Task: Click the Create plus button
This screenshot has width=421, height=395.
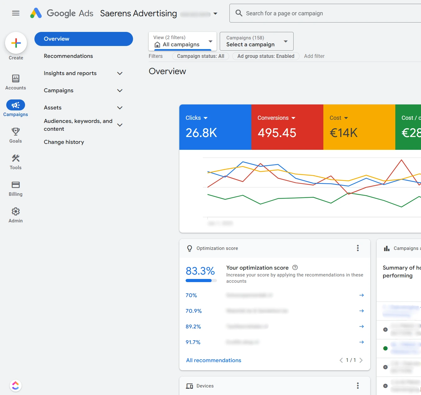Action: point(16,43)
